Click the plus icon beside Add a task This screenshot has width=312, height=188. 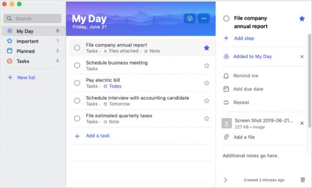click(77, 136)
